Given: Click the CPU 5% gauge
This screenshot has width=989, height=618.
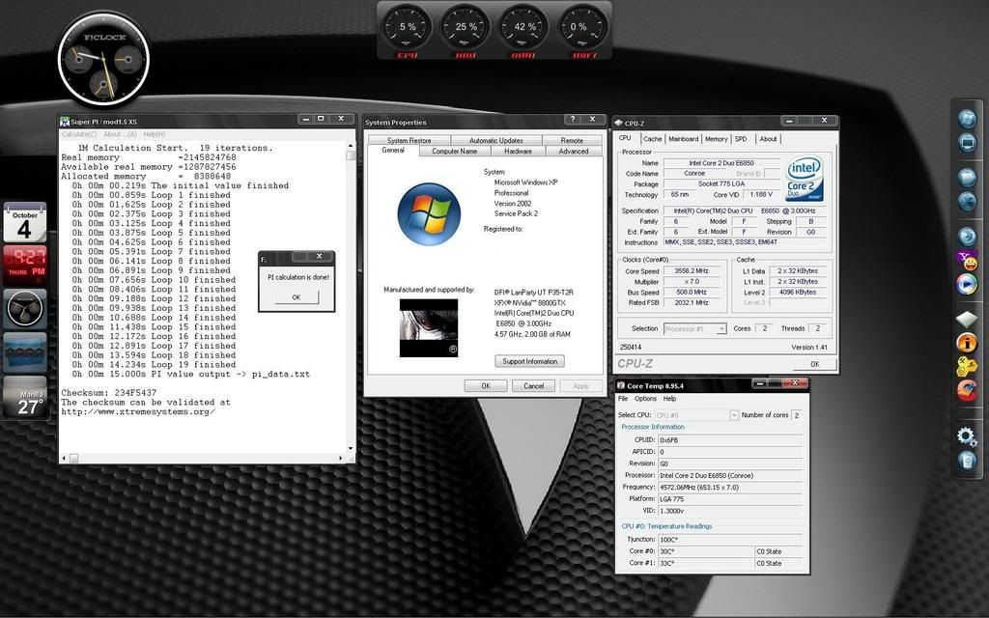Looking at the screenshot, I should (x=407, y=27).
